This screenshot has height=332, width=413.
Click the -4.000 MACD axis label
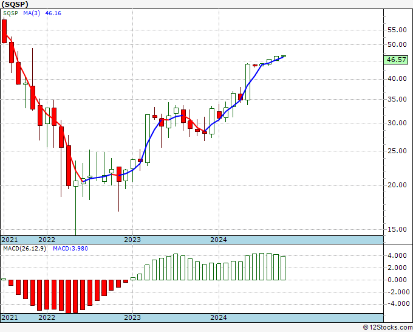397,304
